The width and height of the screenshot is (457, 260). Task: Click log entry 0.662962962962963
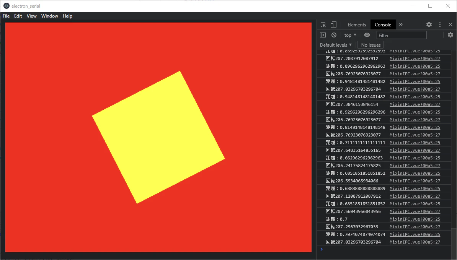361,158
